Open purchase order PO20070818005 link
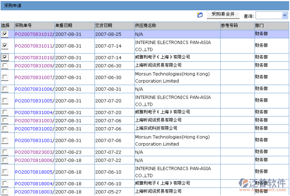Viewport: 290px width, 196px height. coord(34,172)
